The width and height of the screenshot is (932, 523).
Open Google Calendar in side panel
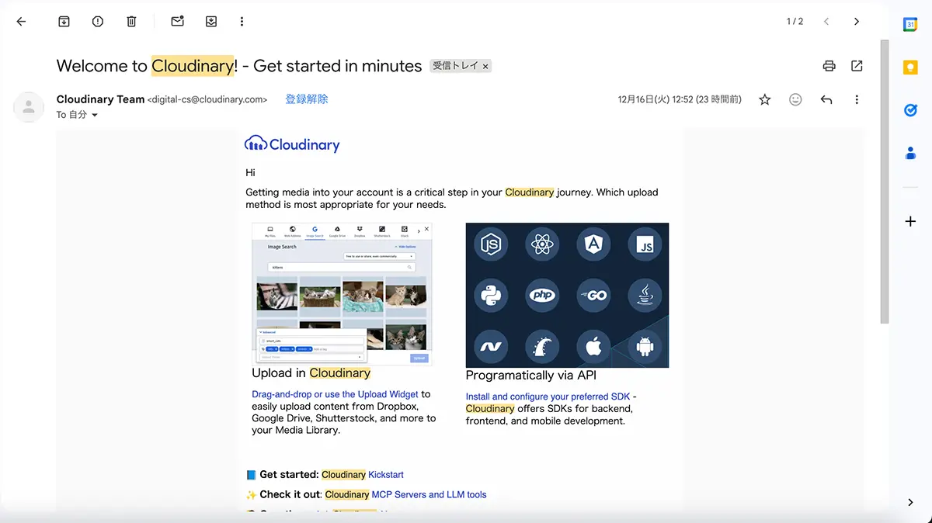click(x=910, y=25)
